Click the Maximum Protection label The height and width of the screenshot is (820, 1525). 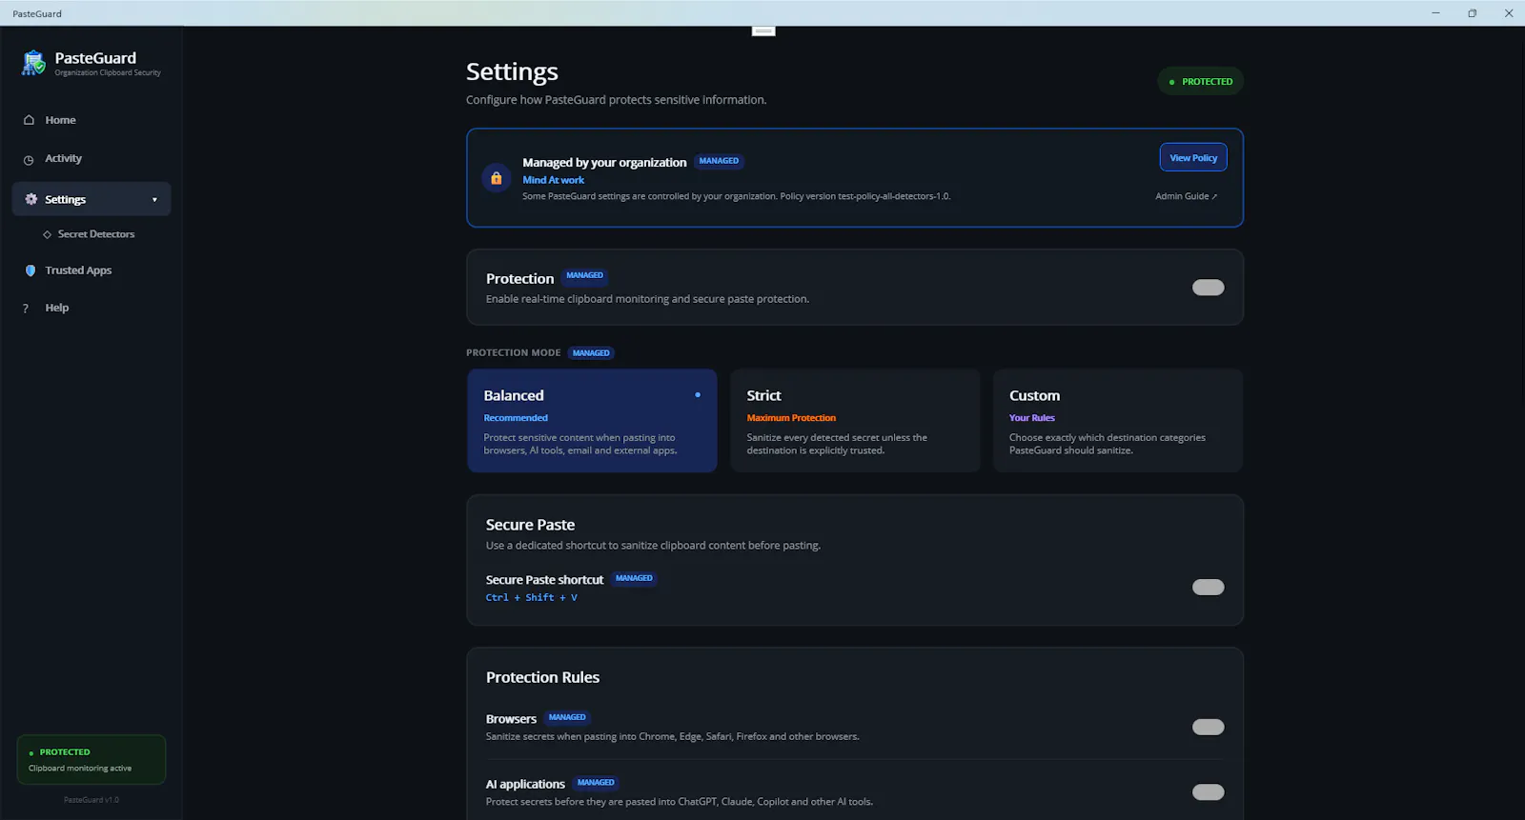tap(791, 418)
